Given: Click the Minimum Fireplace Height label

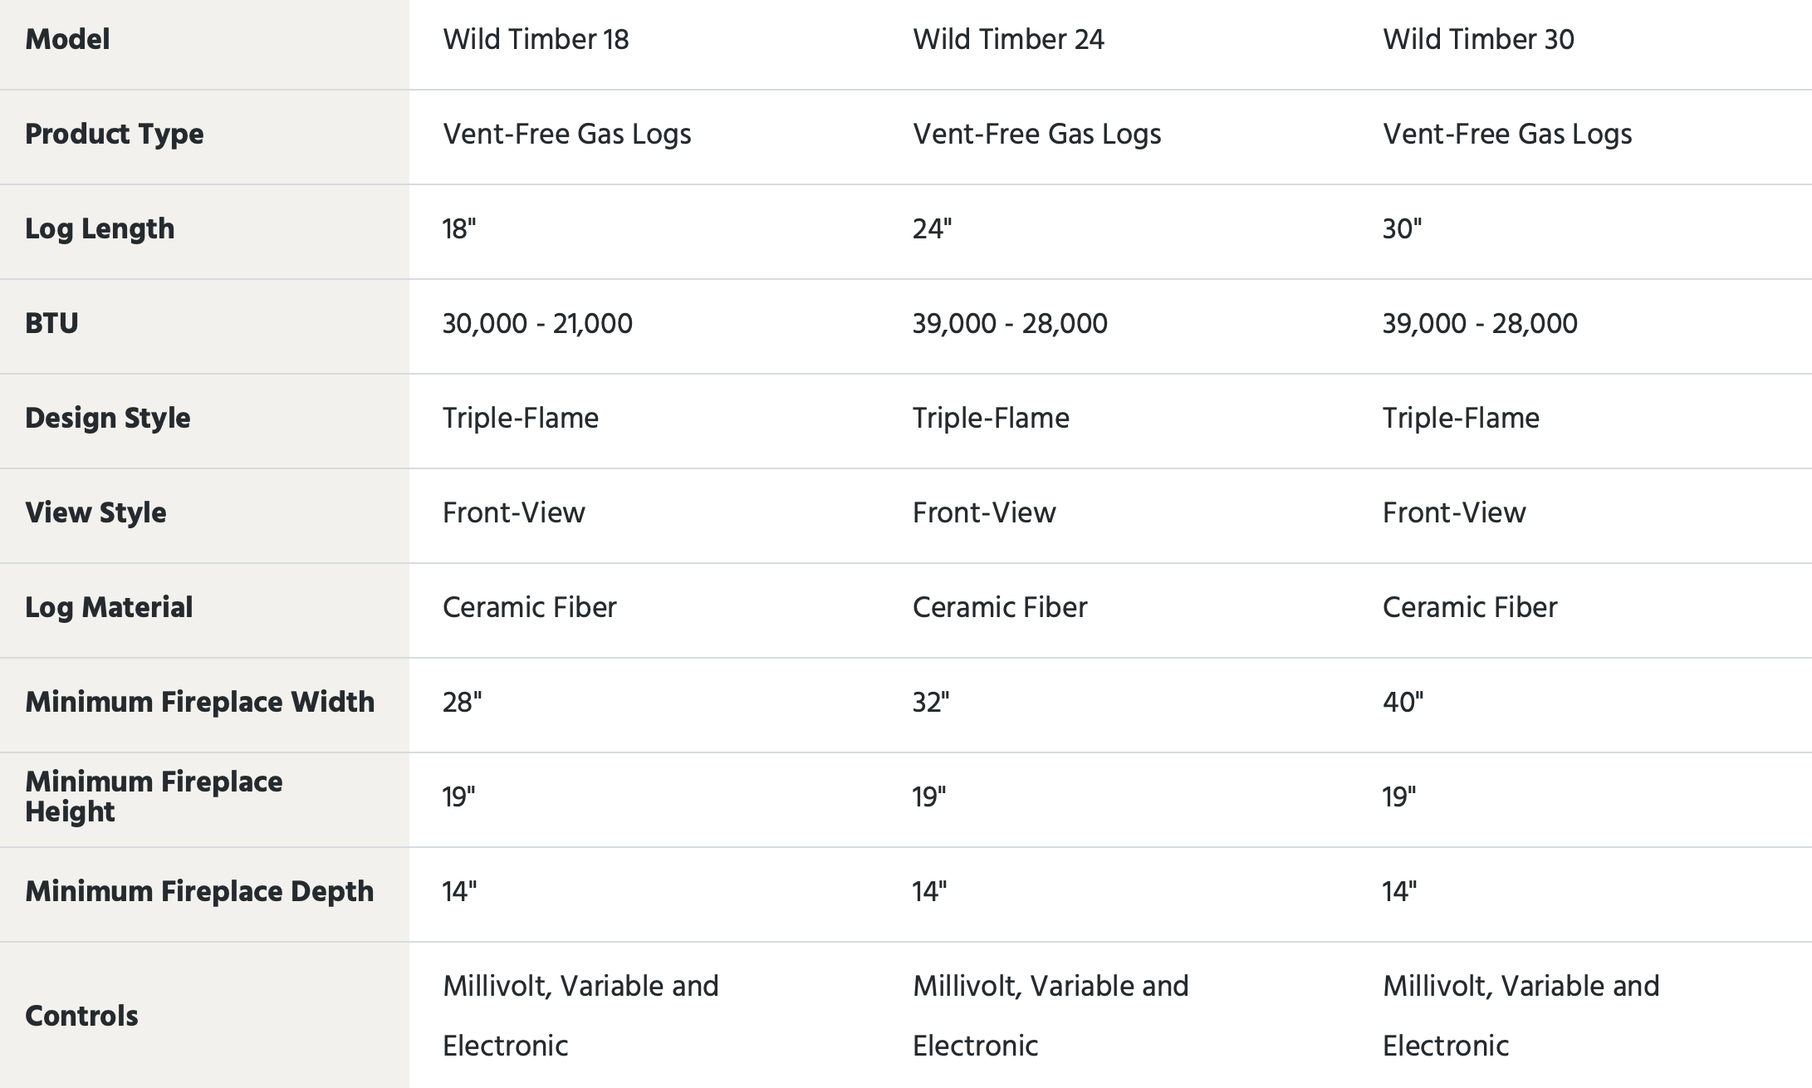Looking at the screenshot, I should tap(154, 796).
